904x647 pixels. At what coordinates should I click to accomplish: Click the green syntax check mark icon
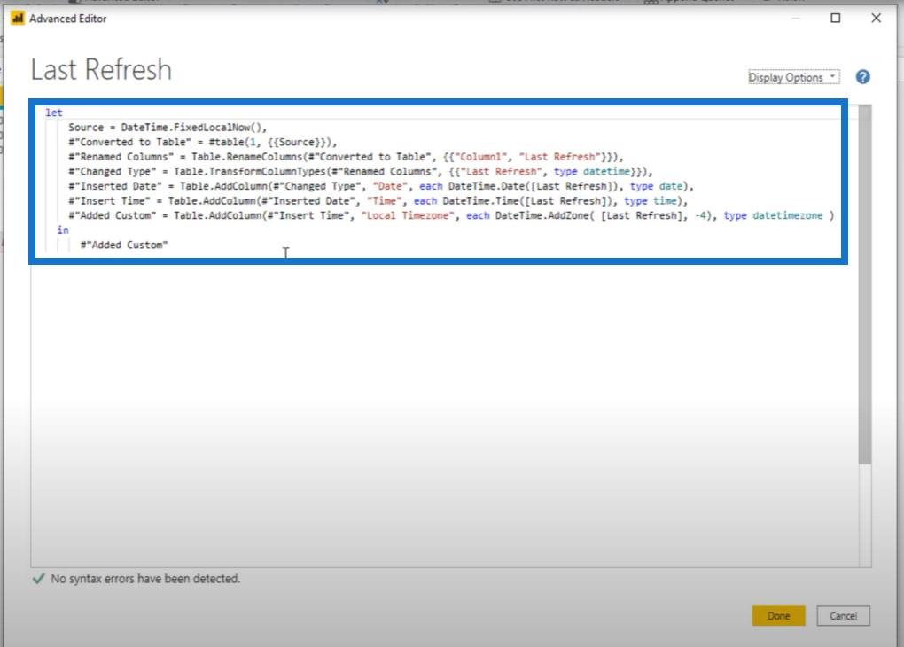click(39, 579)
